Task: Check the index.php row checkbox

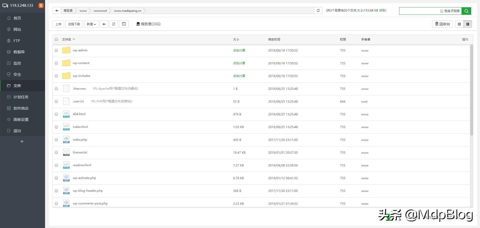Action: point(56,140)
